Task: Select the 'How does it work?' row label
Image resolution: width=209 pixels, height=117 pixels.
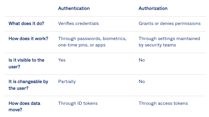Action: pyautogui.click(x=28, y=39)
